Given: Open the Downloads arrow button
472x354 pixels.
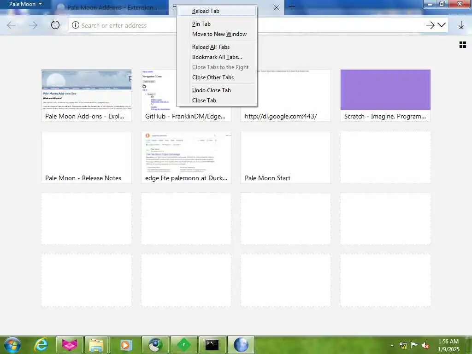Looking at the screenshot, I should tap(461, 25).
